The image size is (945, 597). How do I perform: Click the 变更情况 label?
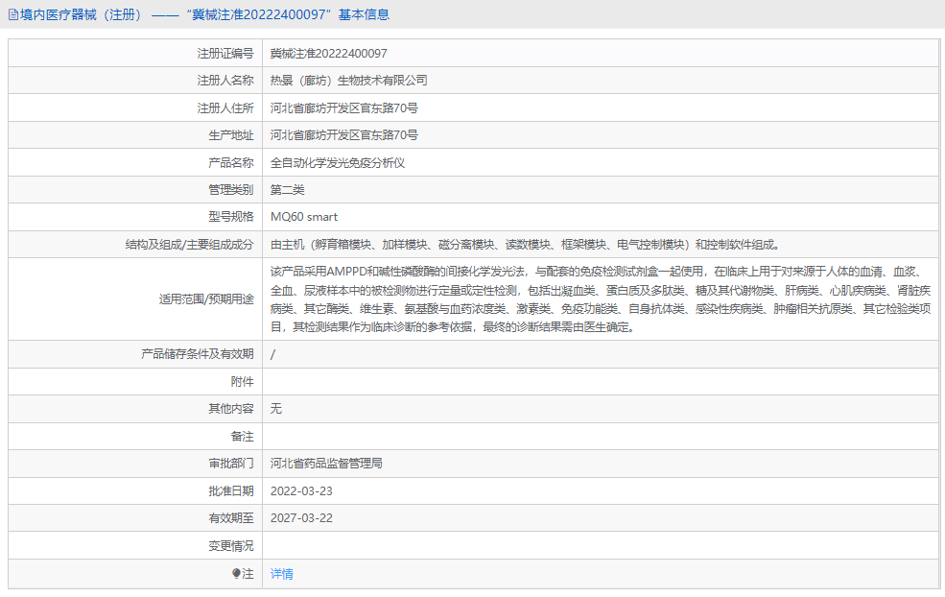(231, 546)
